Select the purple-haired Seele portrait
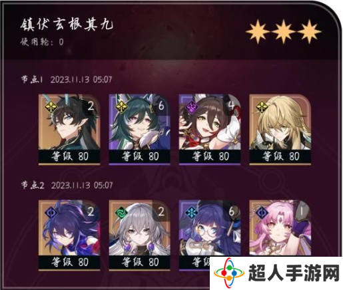 coord(69,235)
